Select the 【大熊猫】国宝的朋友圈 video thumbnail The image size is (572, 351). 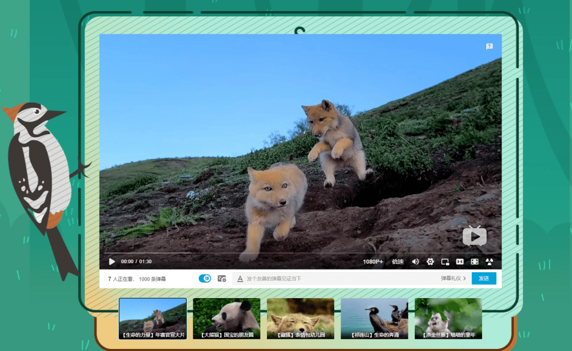tap(227, 318)
